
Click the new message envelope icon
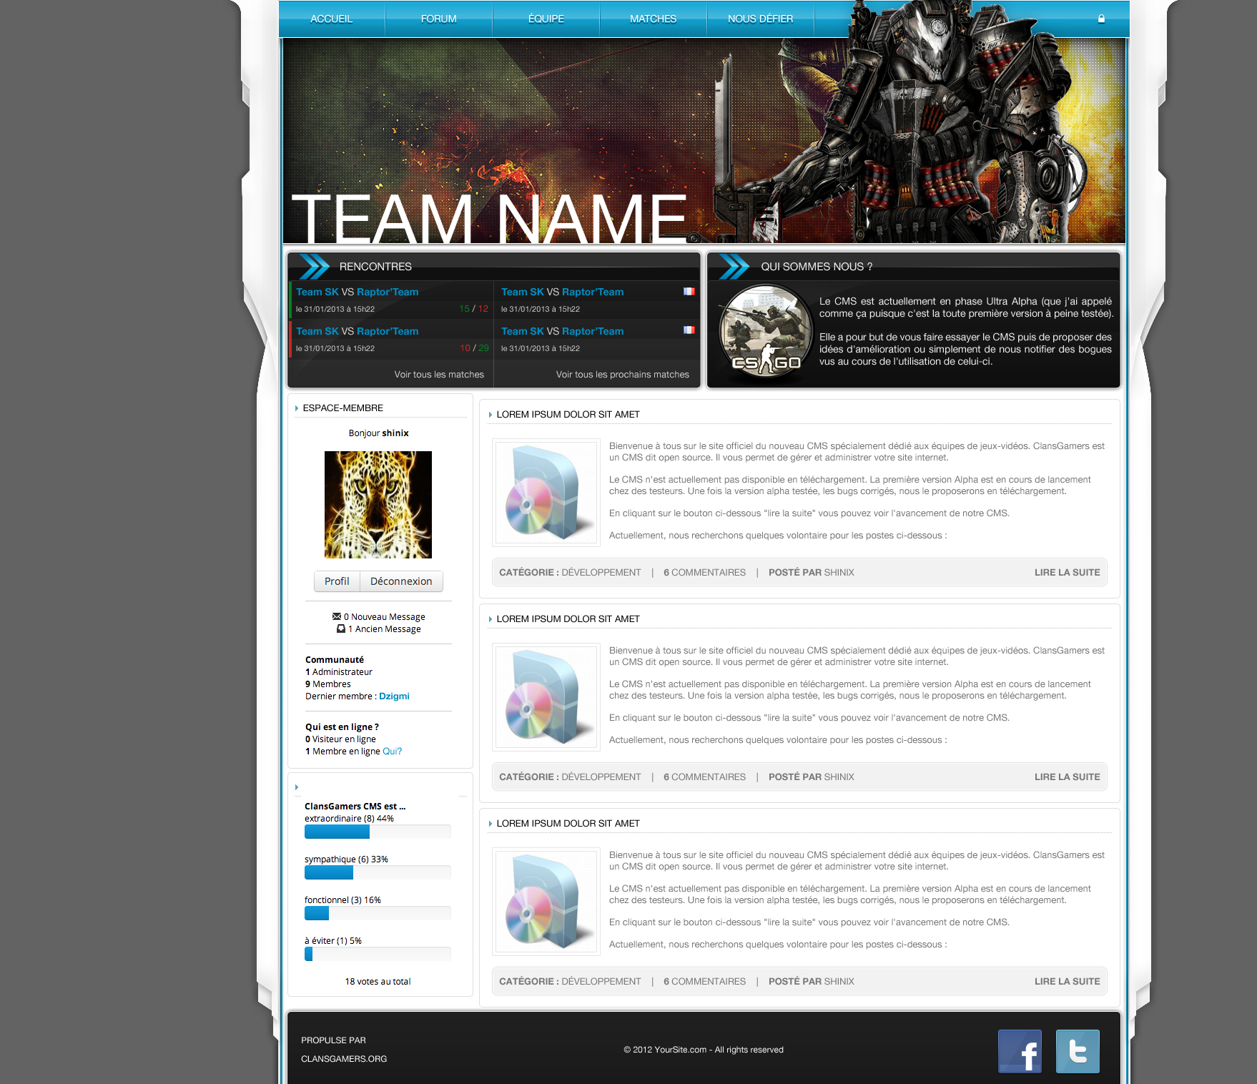(x=337, y=616)
